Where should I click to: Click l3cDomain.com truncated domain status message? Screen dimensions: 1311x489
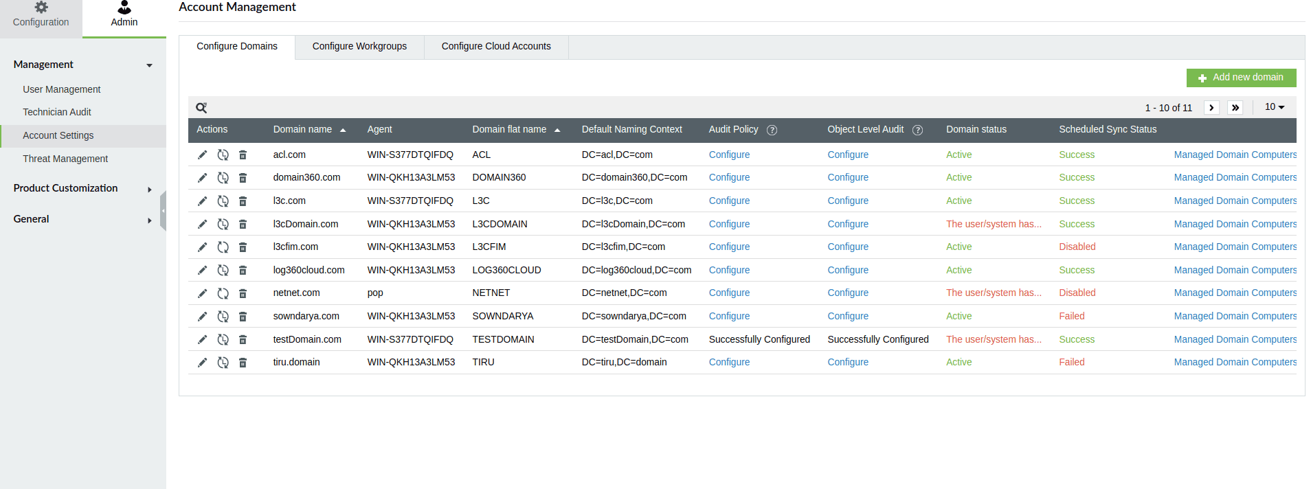pyautogui.click(x=994, y=224)
